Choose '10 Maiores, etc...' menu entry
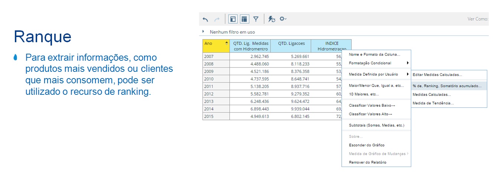 (x=364, y=94)
